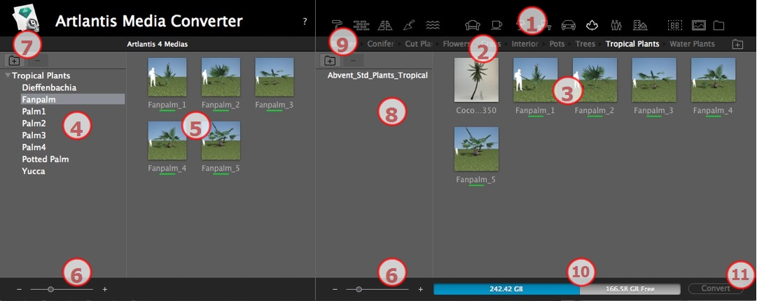Click the Artlantis 4 Medias header
Viewport: 764px width, 301px height.
pyautogui.click(x=158, y=44)
